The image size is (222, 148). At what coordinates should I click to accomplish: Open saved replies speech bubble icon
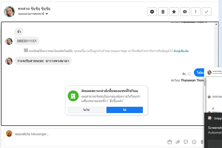tap(186, 142)
